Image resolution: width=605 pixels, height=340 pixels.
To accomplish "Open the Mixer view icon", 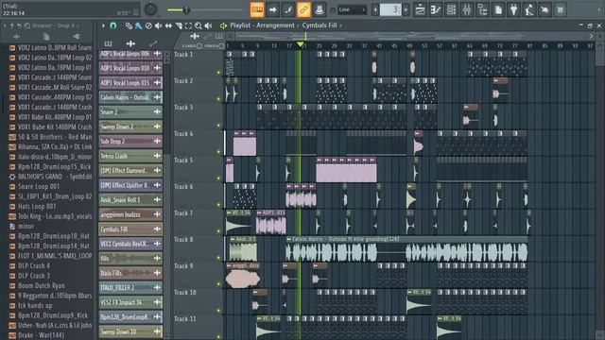I will click(467, 10).
